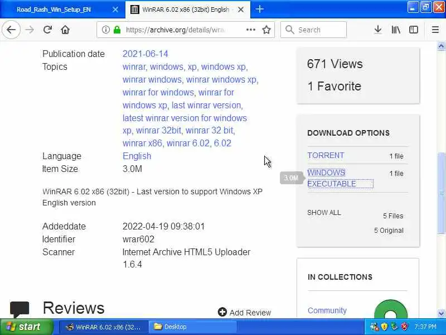Click the plus icon beside Add Review
446x335 pixels.
222,312
